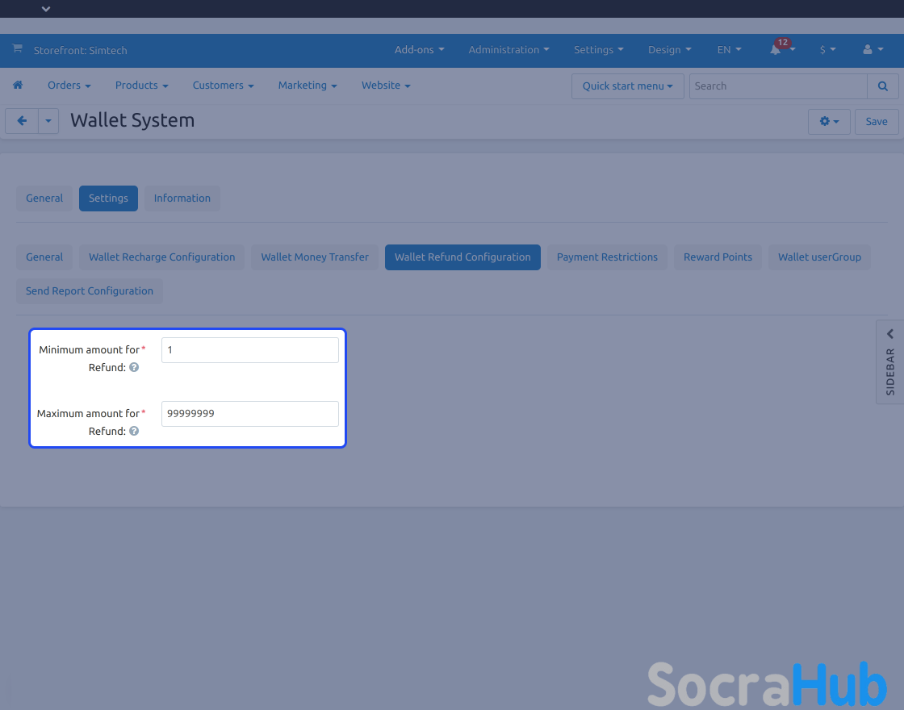The image size is (904, 710).
Task: Open Send Report Configuration tab
Action: pyautogui.click(x=90, y=291)
